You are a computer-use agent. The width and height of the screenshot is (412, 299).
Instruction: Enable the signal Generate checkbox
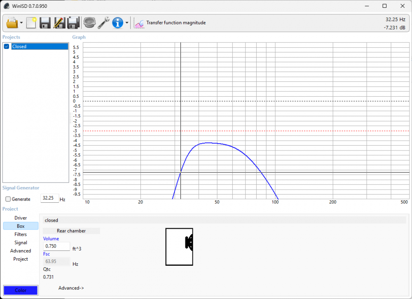(x=8, y=199)
